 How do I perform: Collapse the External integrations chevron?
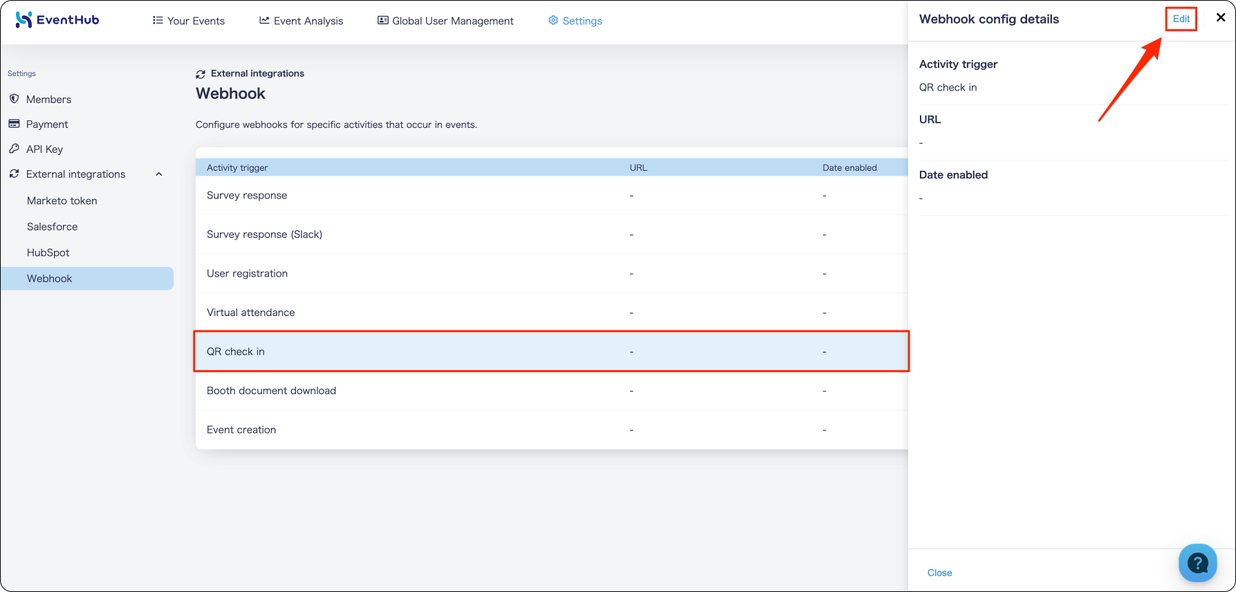click(159, 174)
